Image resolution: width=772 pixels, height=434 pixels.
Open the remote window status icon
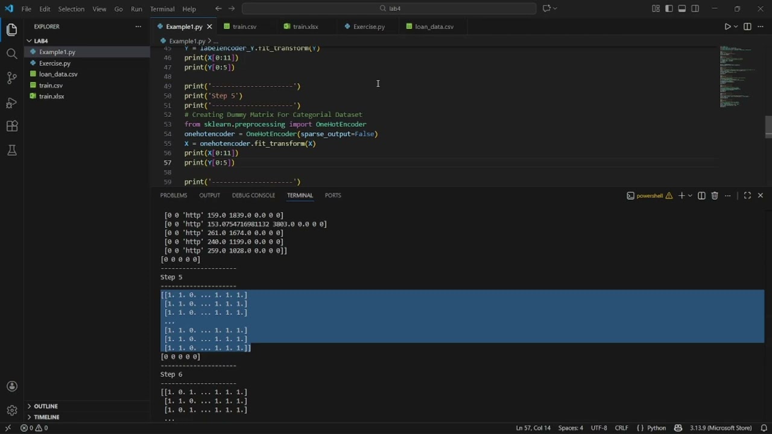pyautogui.click(x=7, y=428)
